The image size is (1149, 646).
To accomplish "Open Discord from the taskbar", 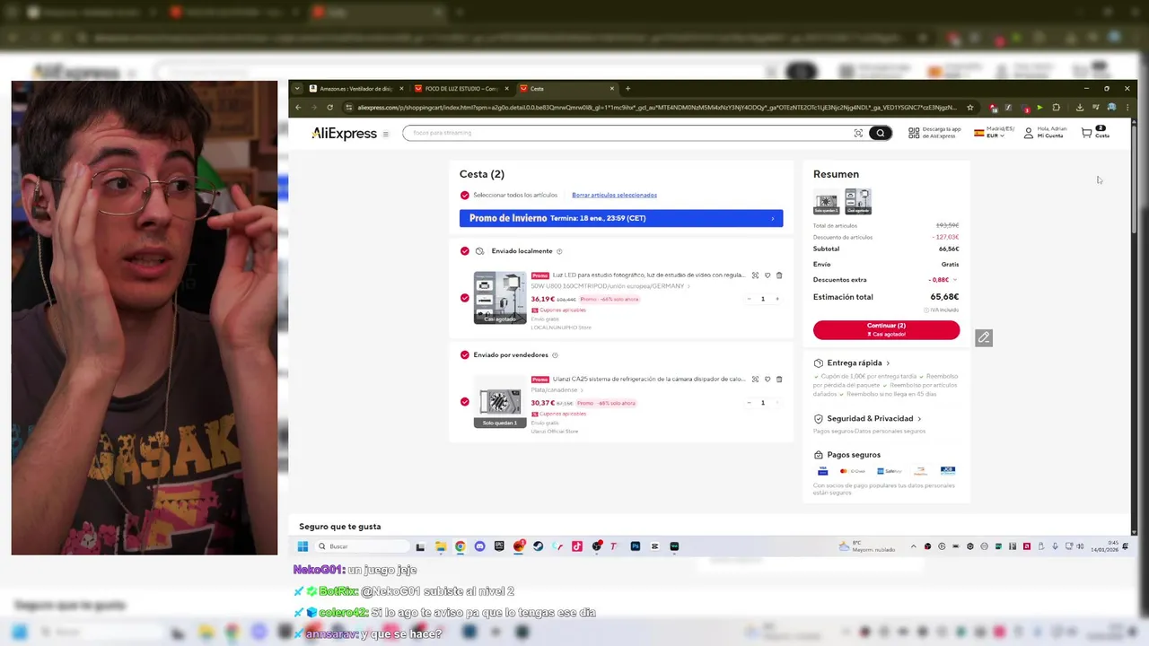I will (x=479, y=546).
